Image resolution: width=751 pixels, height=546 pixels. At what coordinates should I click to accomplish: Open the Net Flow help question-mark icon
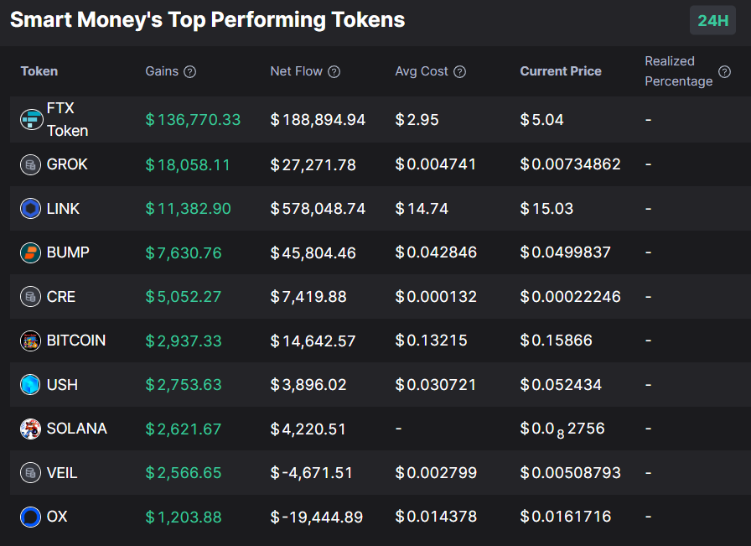(x=334, y=72)
